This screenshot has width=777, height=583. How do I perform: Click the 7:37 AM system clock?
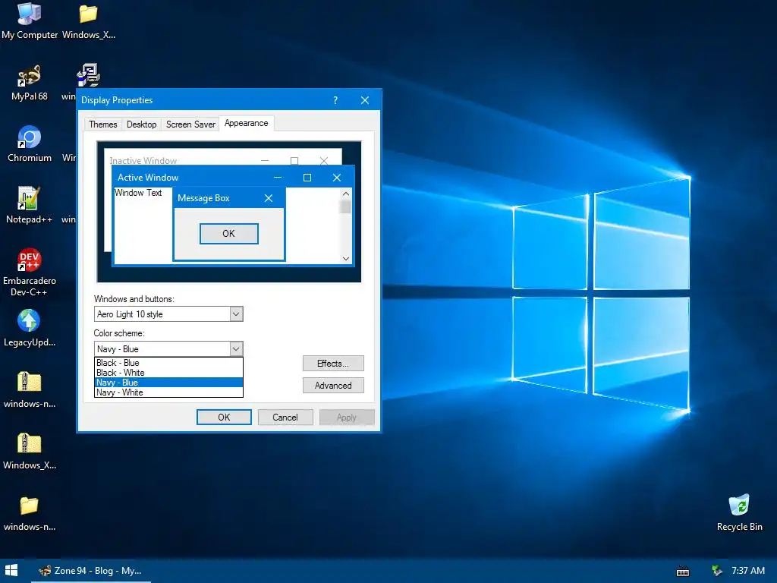747,571
